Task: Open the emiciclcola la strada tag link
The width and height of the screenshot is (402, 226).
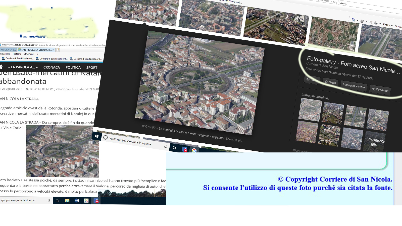Action: (70, 89)
